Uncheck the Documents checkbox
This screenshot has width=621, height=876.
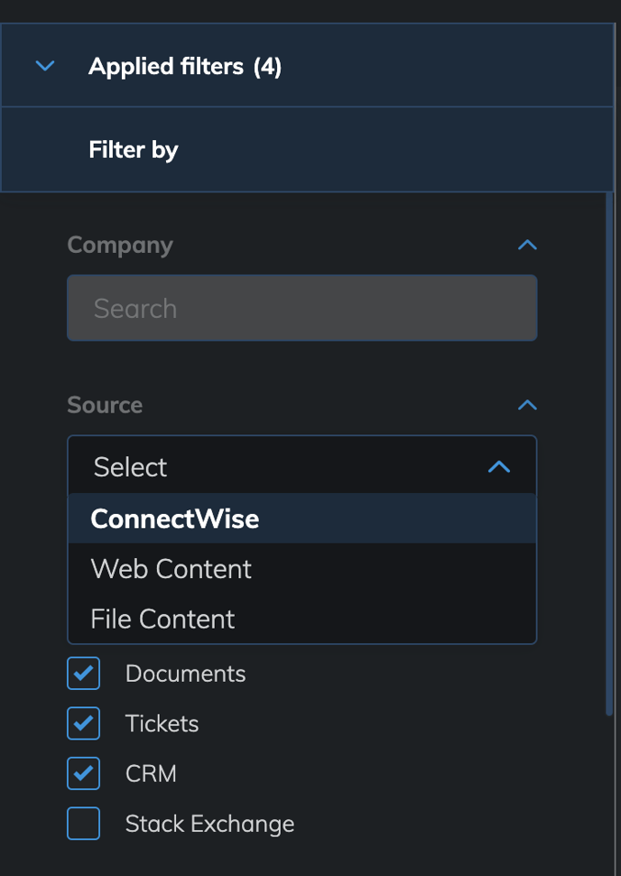coord(84,673)
